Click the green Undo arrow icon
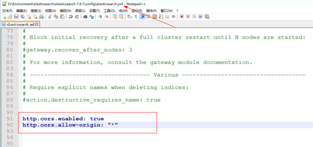Screen dimensions: 313x147 [x=70, y=17]
